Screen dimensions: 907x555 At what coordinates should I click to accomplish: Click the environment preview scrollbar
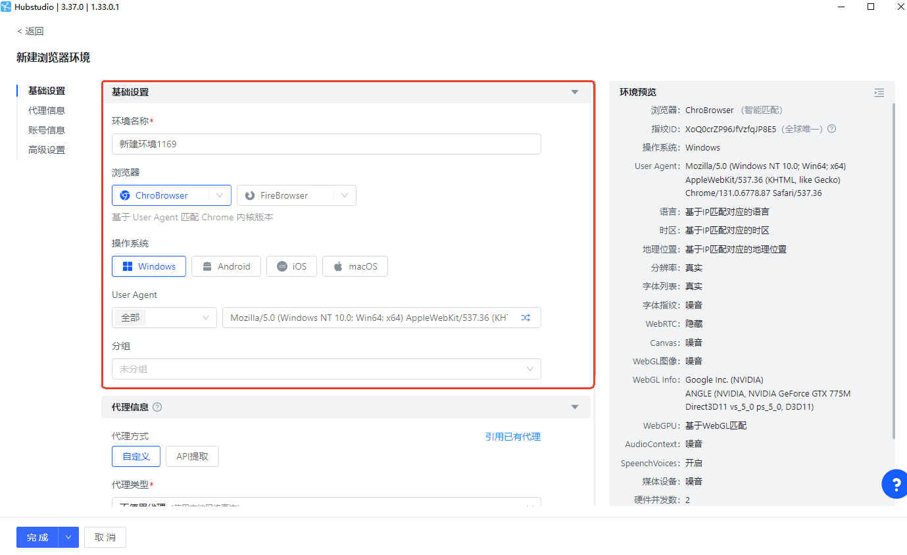pos(893,270)
